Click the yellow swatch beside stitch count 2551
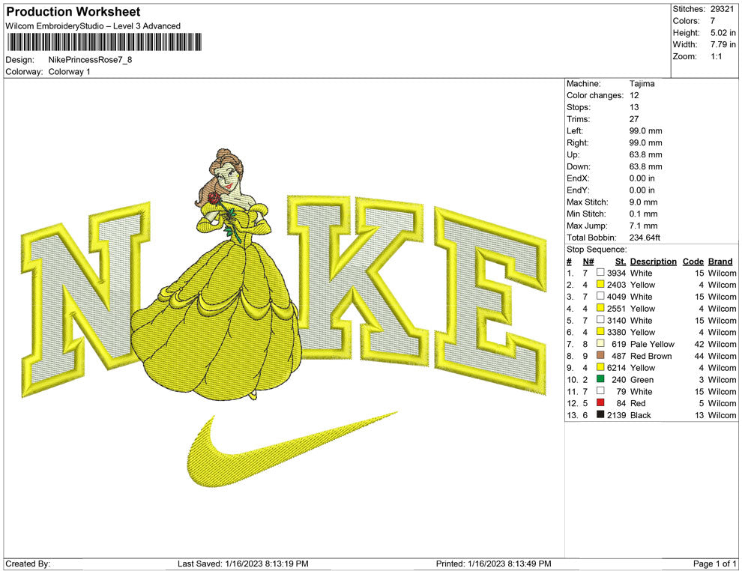Screen dimensions: 742x571 (x=600, y=308)
